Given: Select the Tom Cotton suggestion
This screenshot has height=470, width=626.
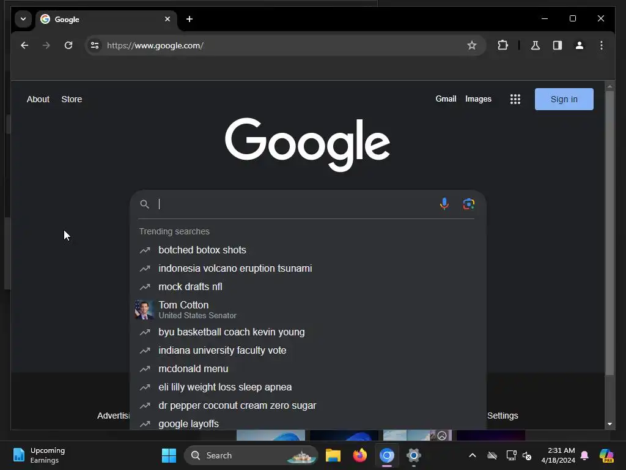Looking at the screenshot, I should [307, 310].
